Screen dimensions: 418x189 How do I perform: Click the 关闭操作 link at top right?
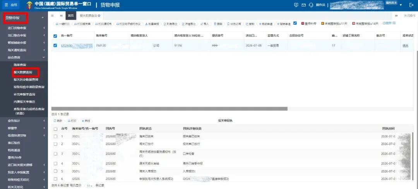coord(409,16)
